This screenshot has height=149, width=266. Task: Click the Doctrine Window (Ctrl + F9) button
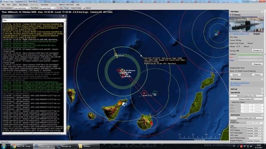pyautogui.click(x=246, y=118)
